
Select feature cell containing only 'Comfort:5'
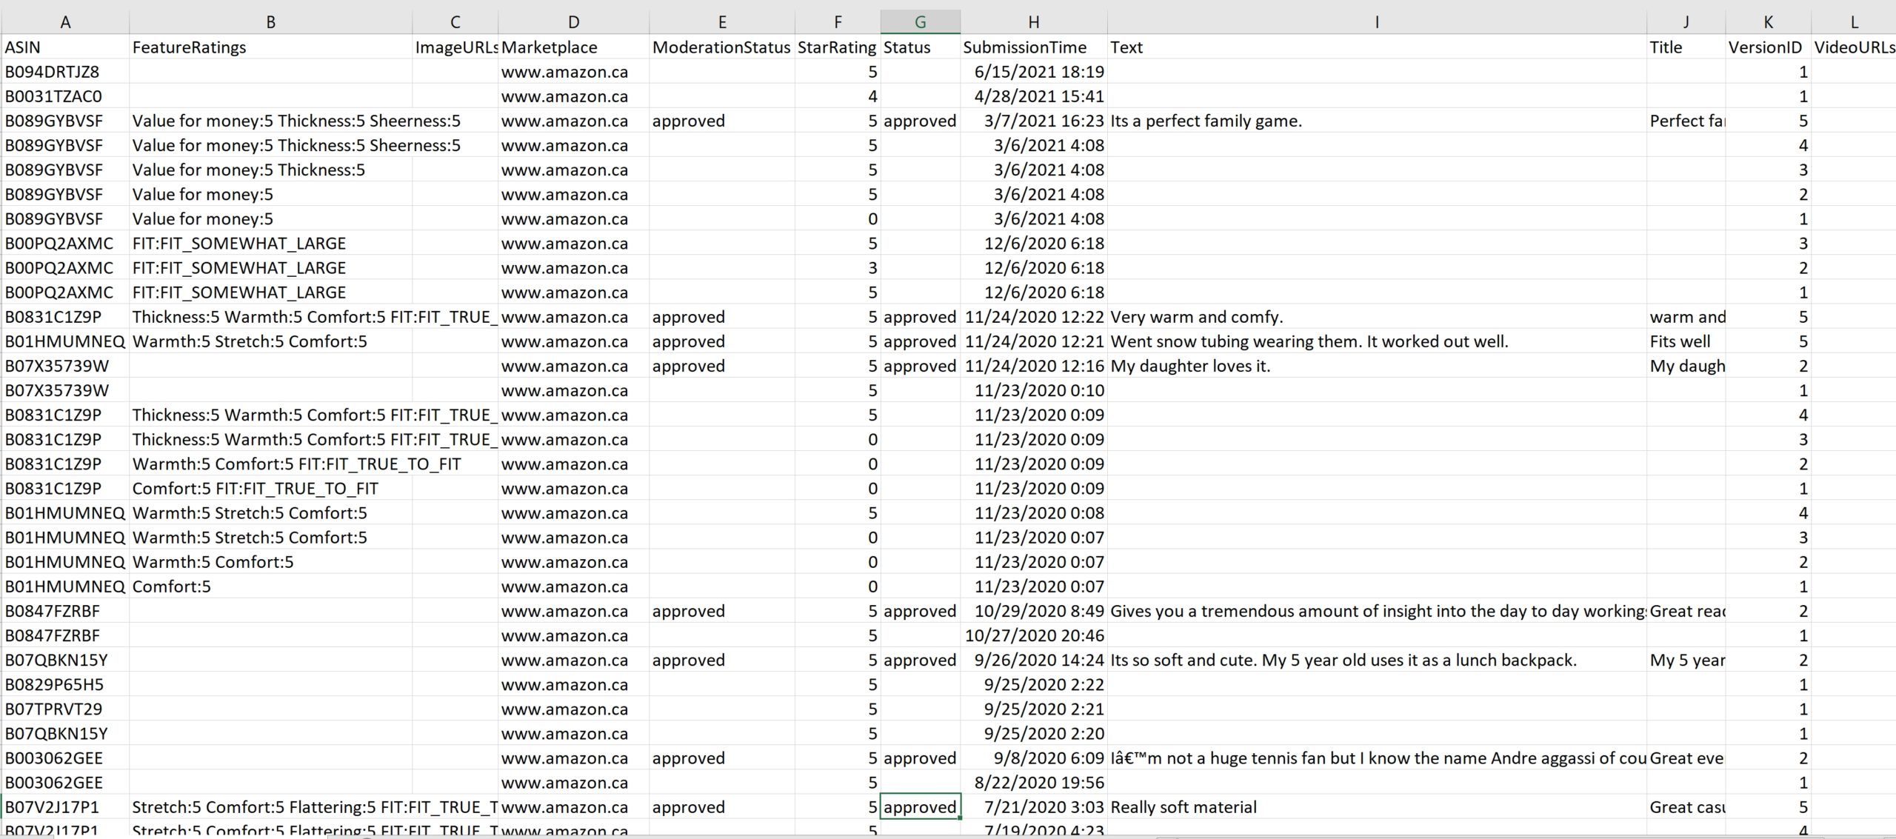pyautogui.click(x=270, y=586)
